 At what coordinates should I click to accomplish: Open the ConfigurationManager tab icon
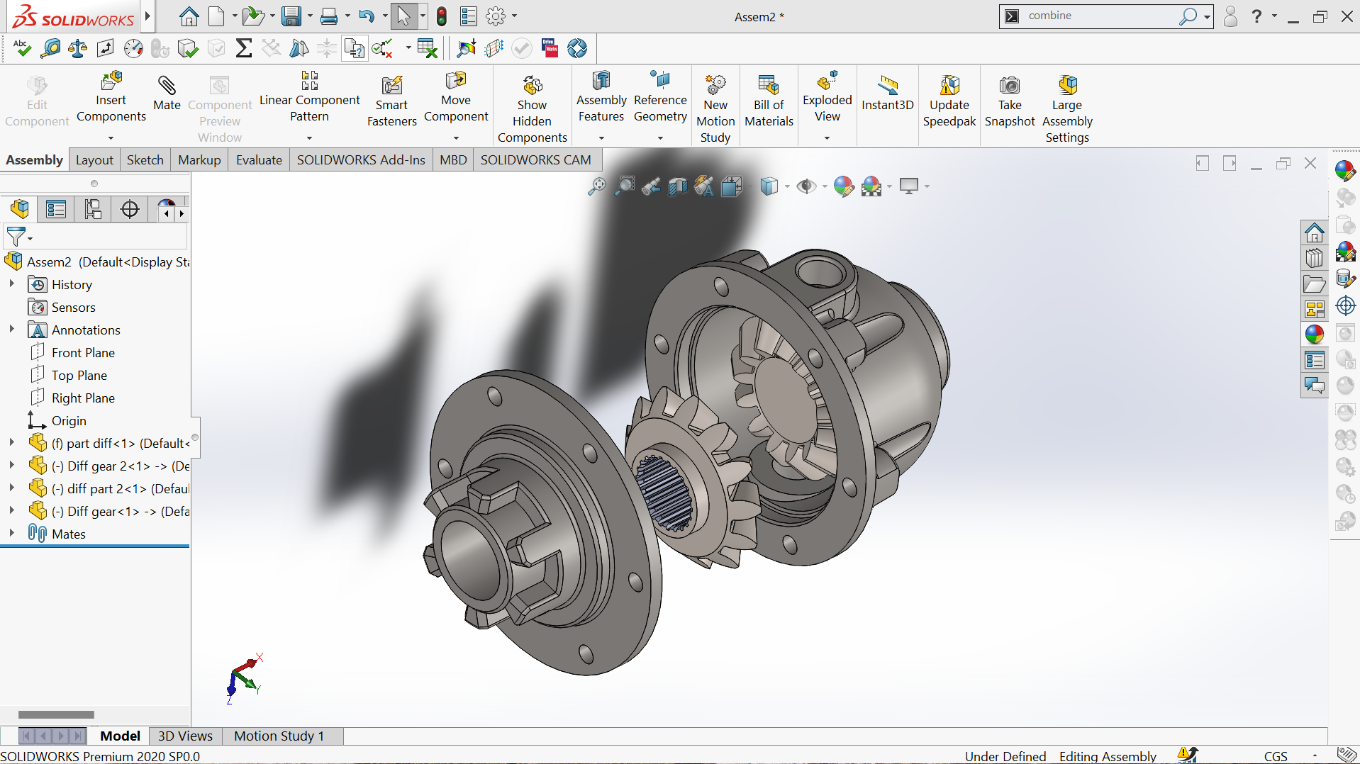(93, 209)
